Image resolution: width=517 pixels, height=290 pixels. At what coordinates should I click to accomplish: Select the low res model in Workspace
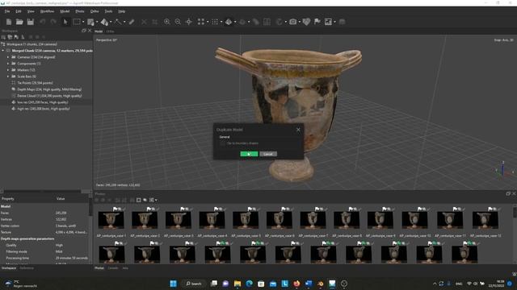pyautogui.click(x=42, y=102)
